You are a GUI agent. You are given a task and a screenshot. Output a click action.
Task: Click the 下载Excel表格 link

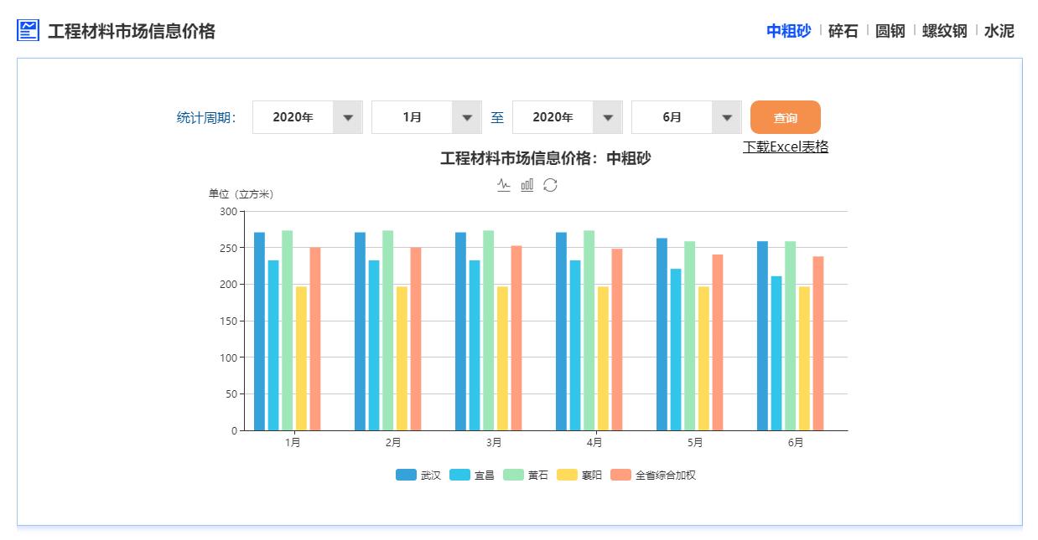point(785,147)
